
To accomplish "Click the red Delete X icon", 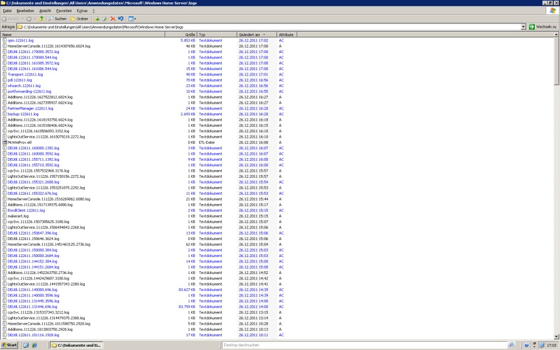I will pyautogui.click(x=113, y=19).
